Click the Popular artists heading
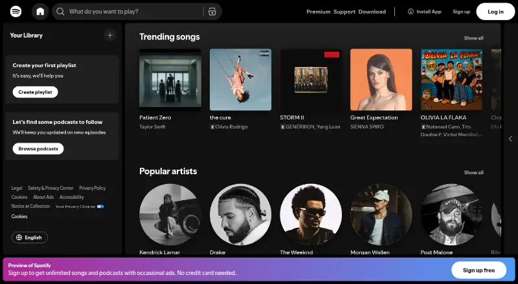Screen dimensions: 518x284 [168, 171]
